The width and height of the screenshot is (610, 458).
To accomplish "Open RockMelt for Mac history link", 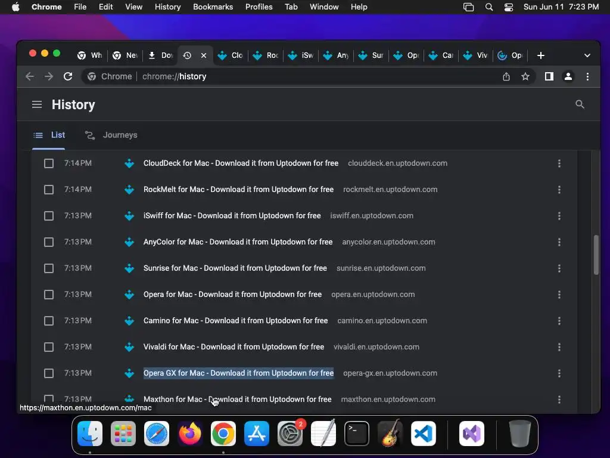I will tap(238, 190).
